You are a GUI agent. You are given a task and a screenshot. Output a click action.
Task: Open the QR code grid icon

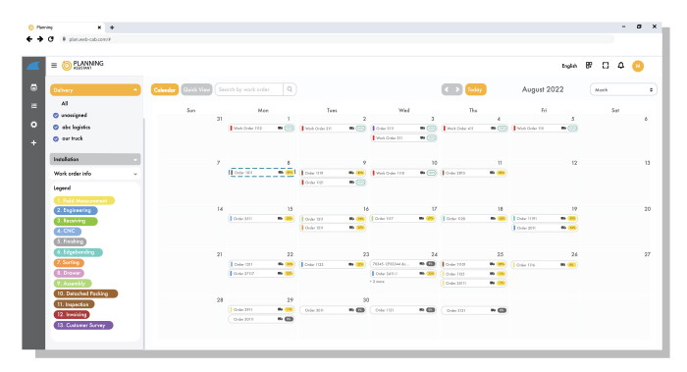coord(589,66)
